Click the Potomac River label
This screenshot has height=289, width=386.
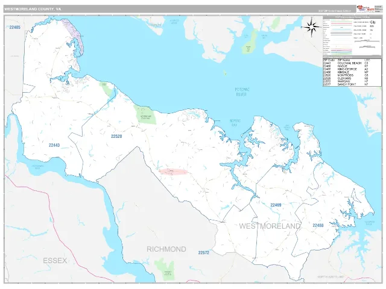242,92
